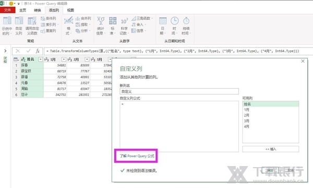Click the 了解 Power Query 公式 link
The width and height of the screenshot is (313, 188).
[137, 156]
